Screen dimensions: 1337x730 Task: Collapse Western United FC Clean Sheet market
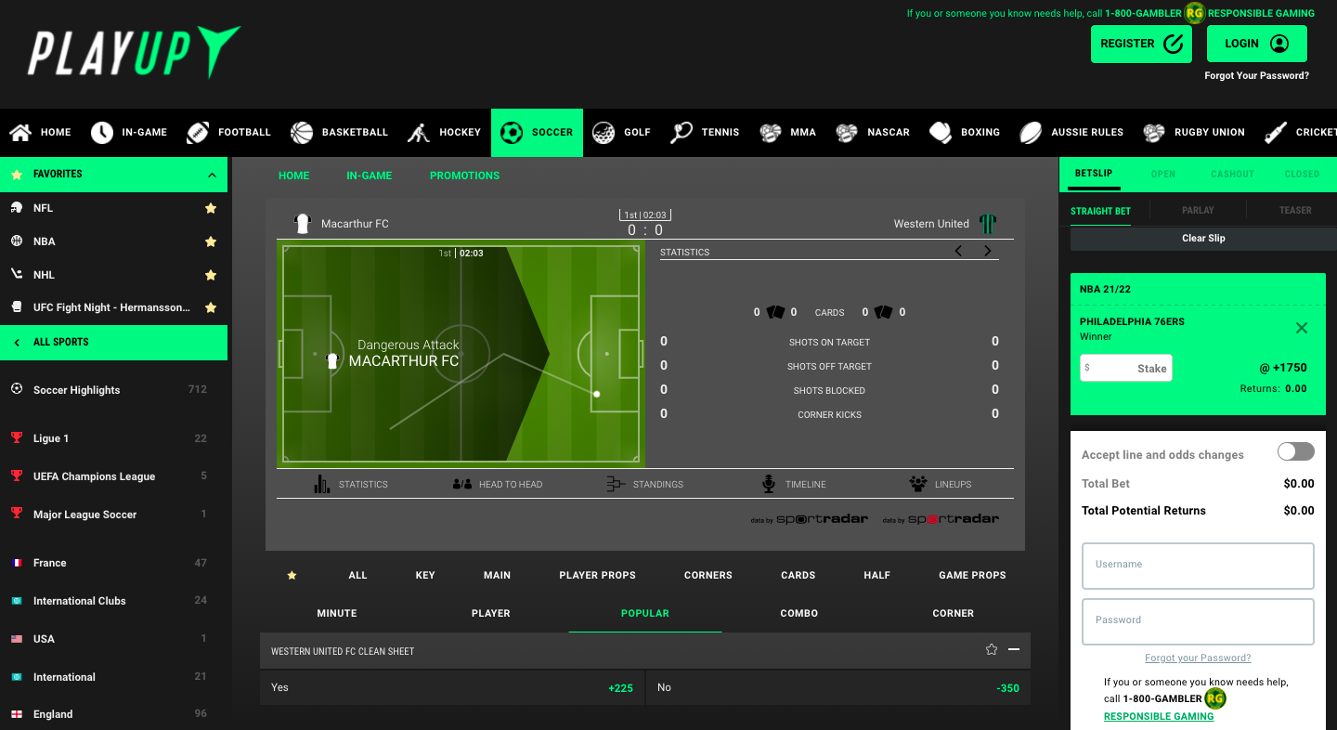[x=1014, y=650]
